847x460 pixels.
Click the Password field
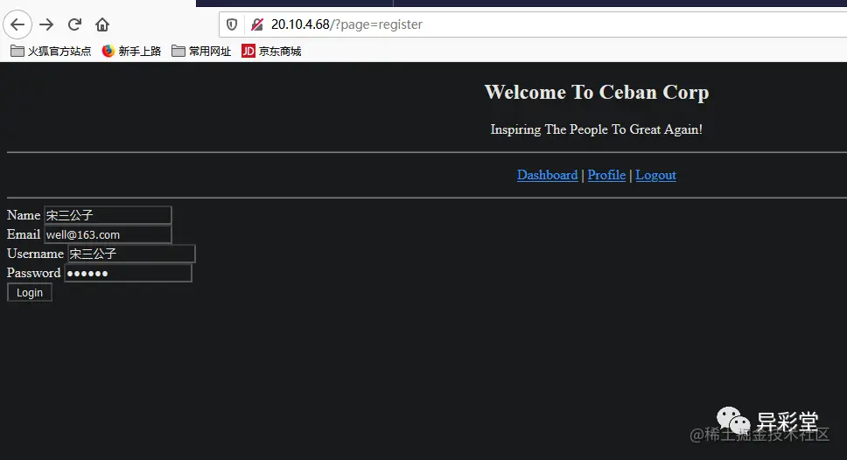click(128, 273)
